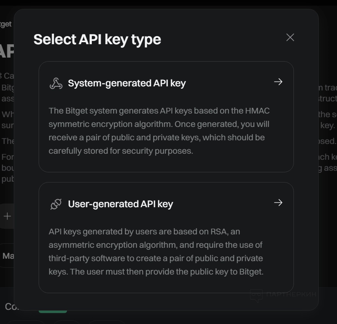Choose the User-generated API key title
The height and width of the screenshot is (324, 337).
click(120, 204)
